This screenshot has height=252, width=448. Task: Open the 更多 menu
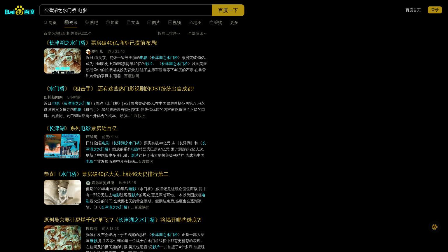point(234,22)
